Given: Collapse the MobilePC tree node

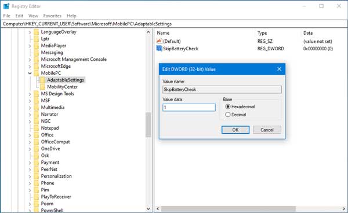Looking at the screenshot, I should point(30,73).
